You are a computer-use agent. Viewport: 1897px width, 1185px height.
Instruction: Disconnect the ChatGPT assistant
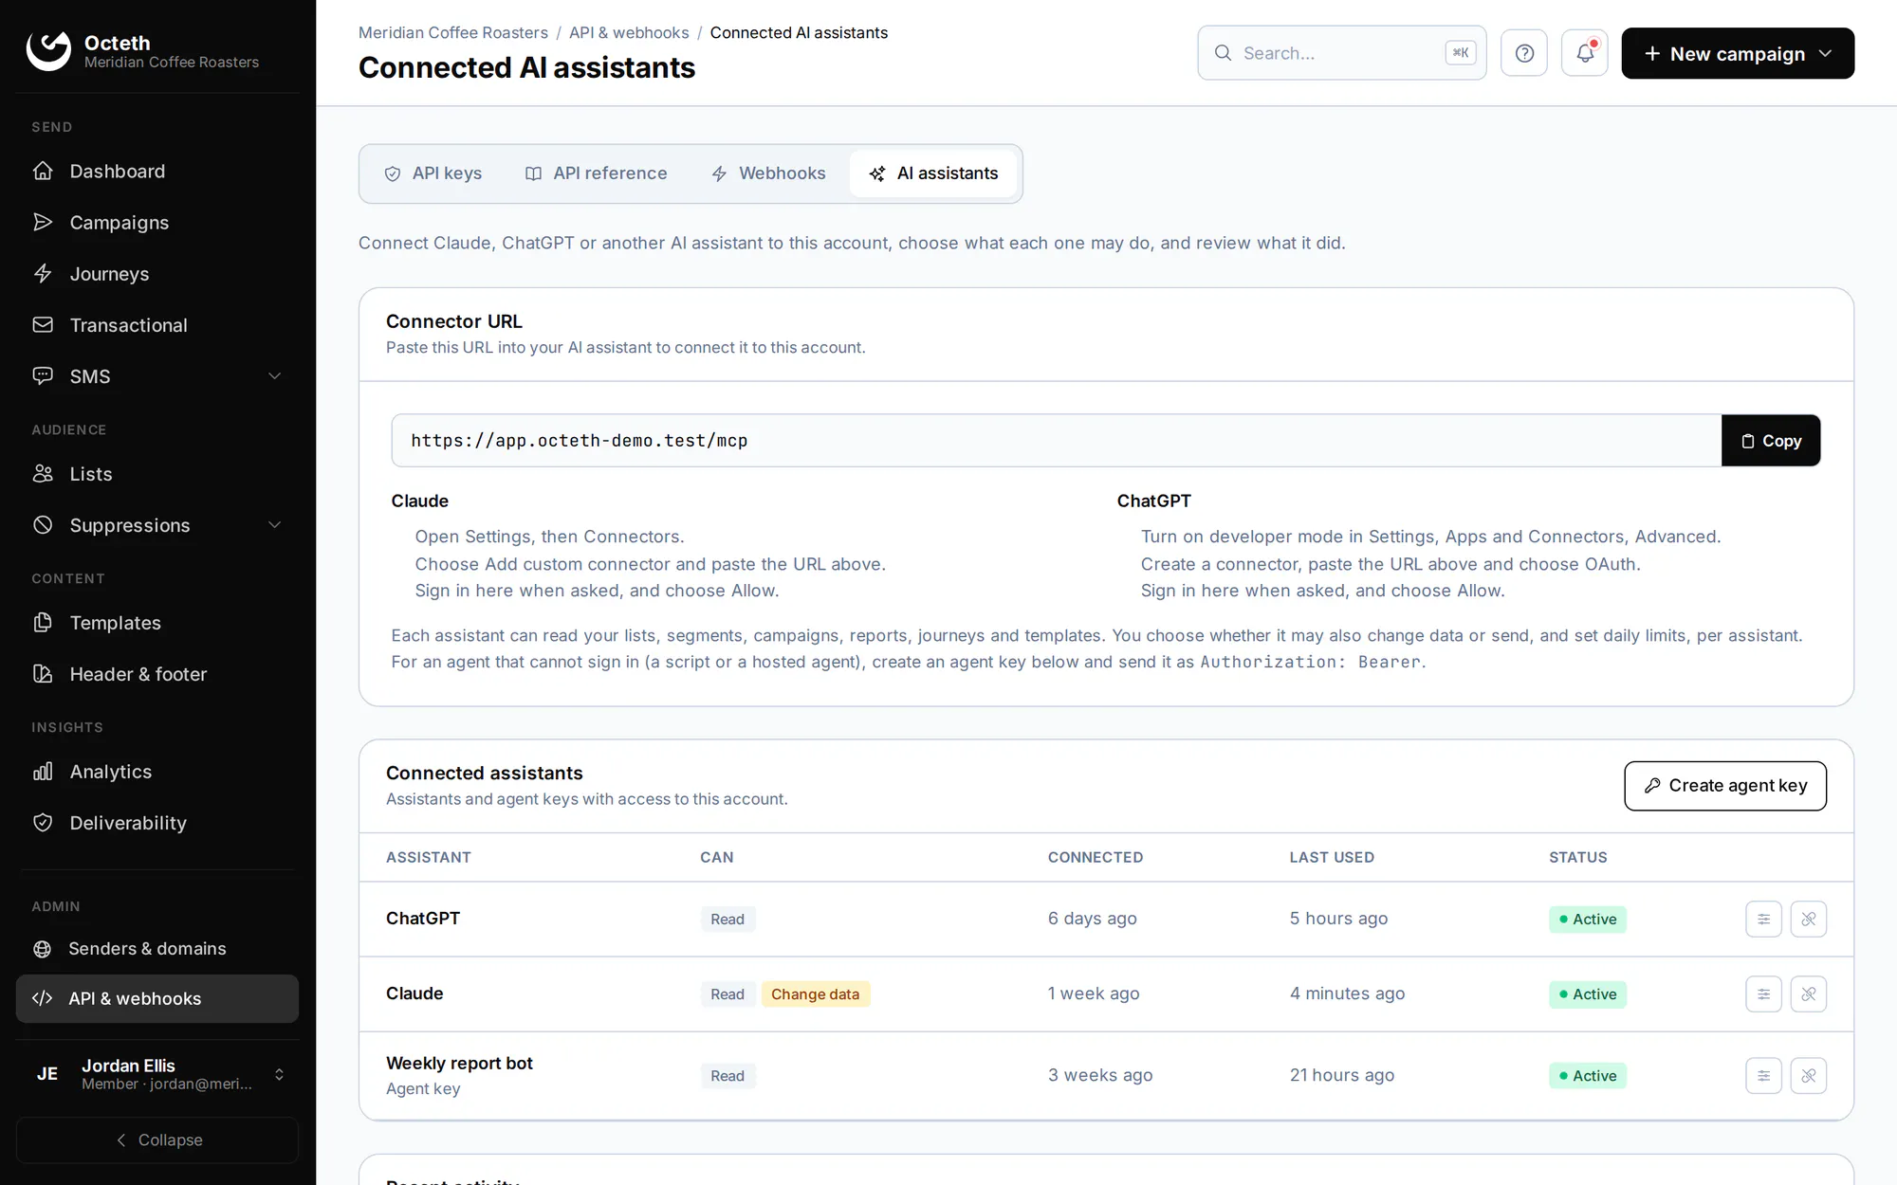(1809, 920)
